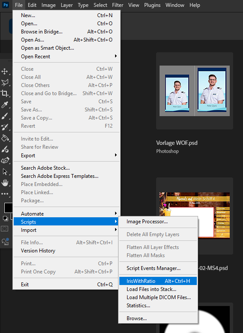This screenshot has height=333, width=243.
Task: Select the Brush tool
Action: 5,116
